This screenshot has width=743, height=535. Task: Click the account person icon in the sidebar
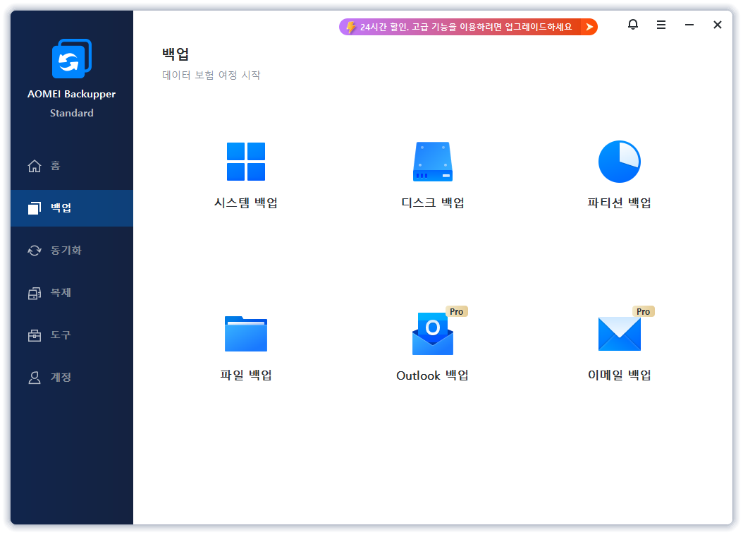click(35, 378)
